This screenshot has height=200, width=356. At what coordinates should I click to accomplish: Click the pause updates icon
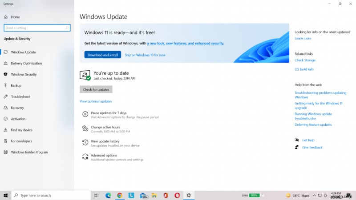click(x=85, y=114)
